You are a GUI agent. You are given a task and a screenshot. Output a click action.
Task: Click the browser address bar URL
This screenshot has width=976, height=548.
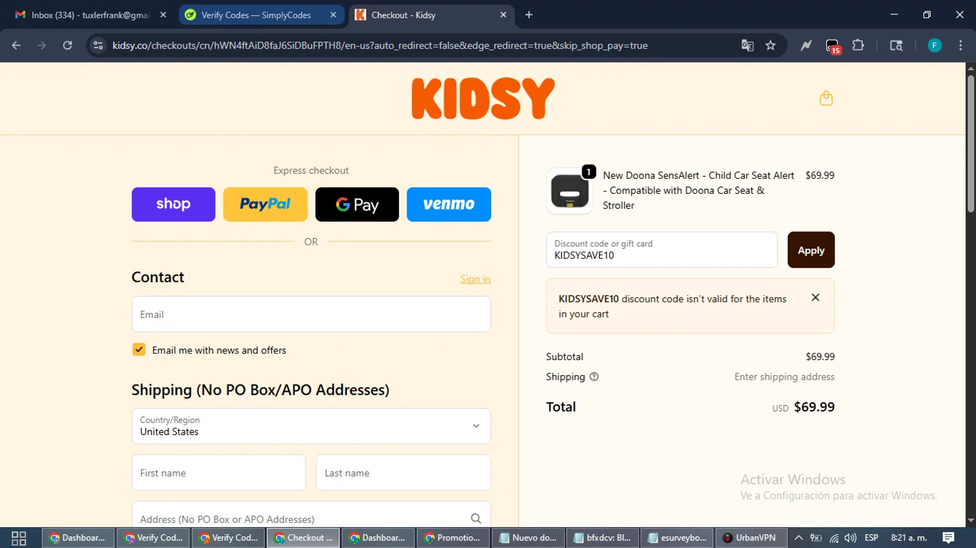[380, 46]
